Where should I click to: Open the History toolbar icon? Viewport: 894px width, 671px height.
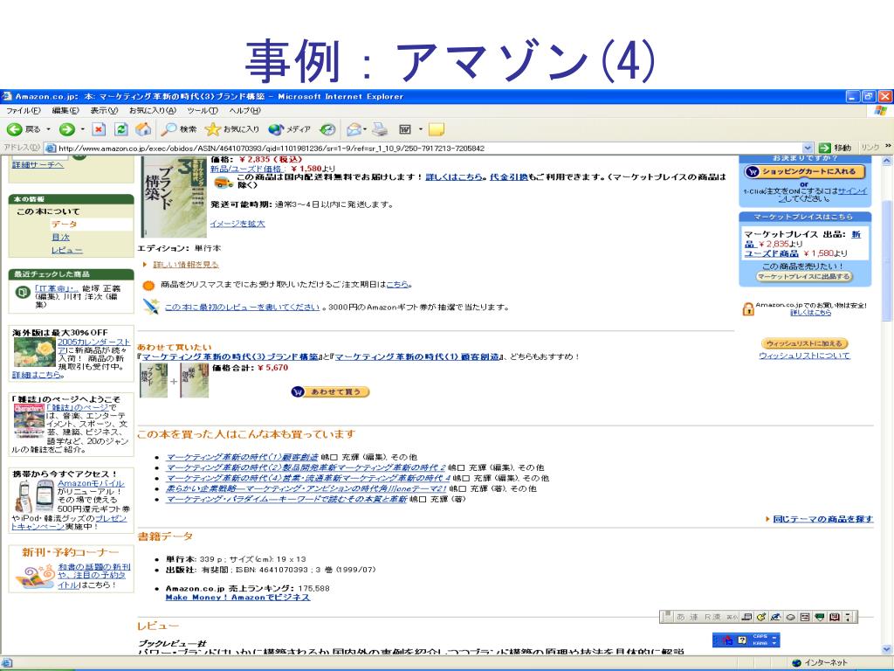[327, 129]
